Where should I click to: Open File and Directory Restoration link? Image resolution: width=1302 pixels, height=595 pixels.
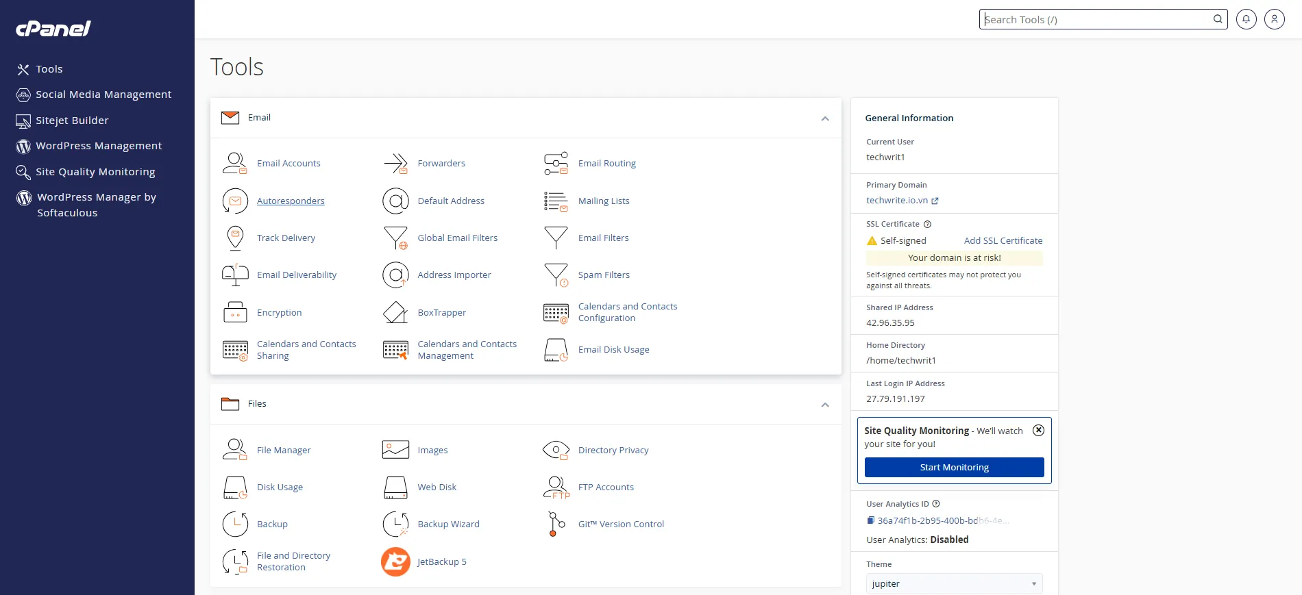pos(293,561)
